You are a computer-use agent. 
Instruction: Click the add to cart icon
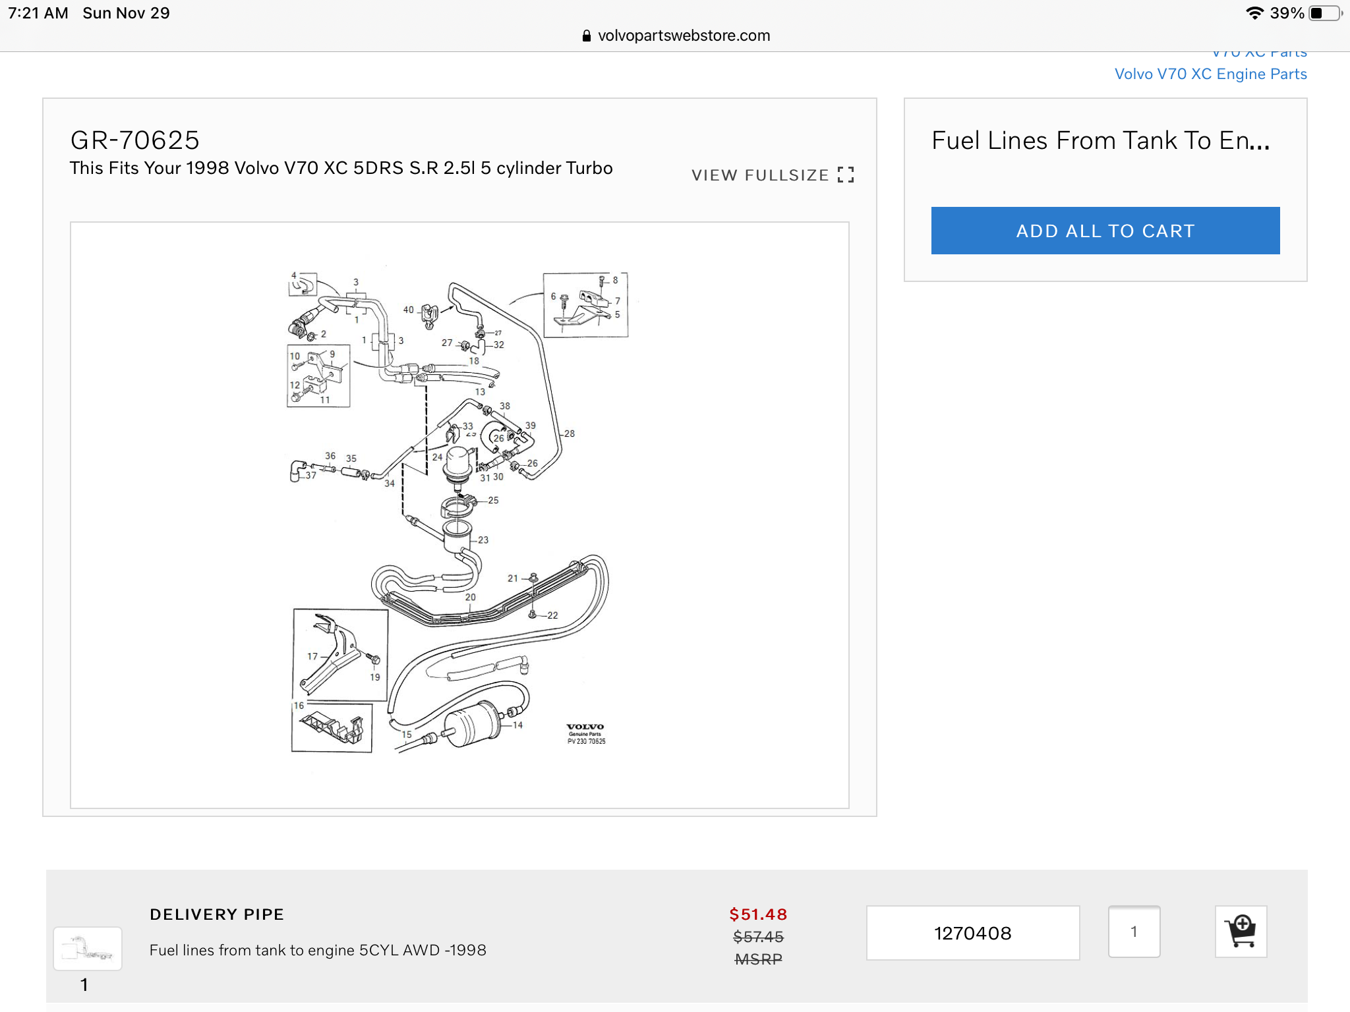pos(1241,931)
